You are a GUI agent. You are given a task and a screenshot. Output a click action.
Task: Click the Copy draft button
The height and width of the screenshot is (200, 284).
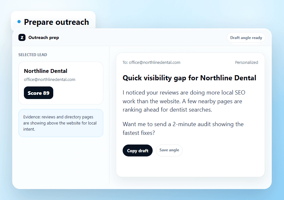pos(138,150)
